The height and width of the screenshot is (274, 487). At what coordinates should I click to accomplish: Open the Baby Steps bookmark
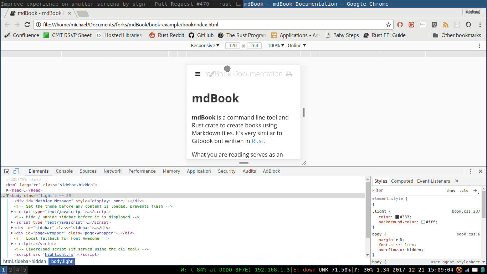342,35
